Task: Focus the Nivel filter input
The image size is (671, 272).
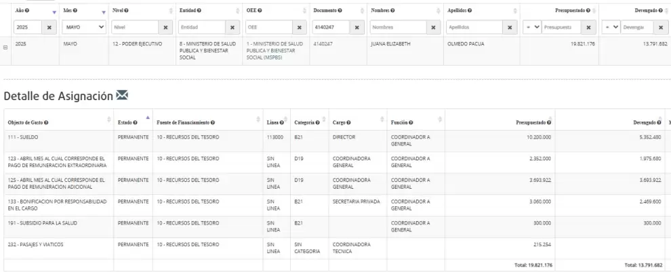Action: coord(136,27)
